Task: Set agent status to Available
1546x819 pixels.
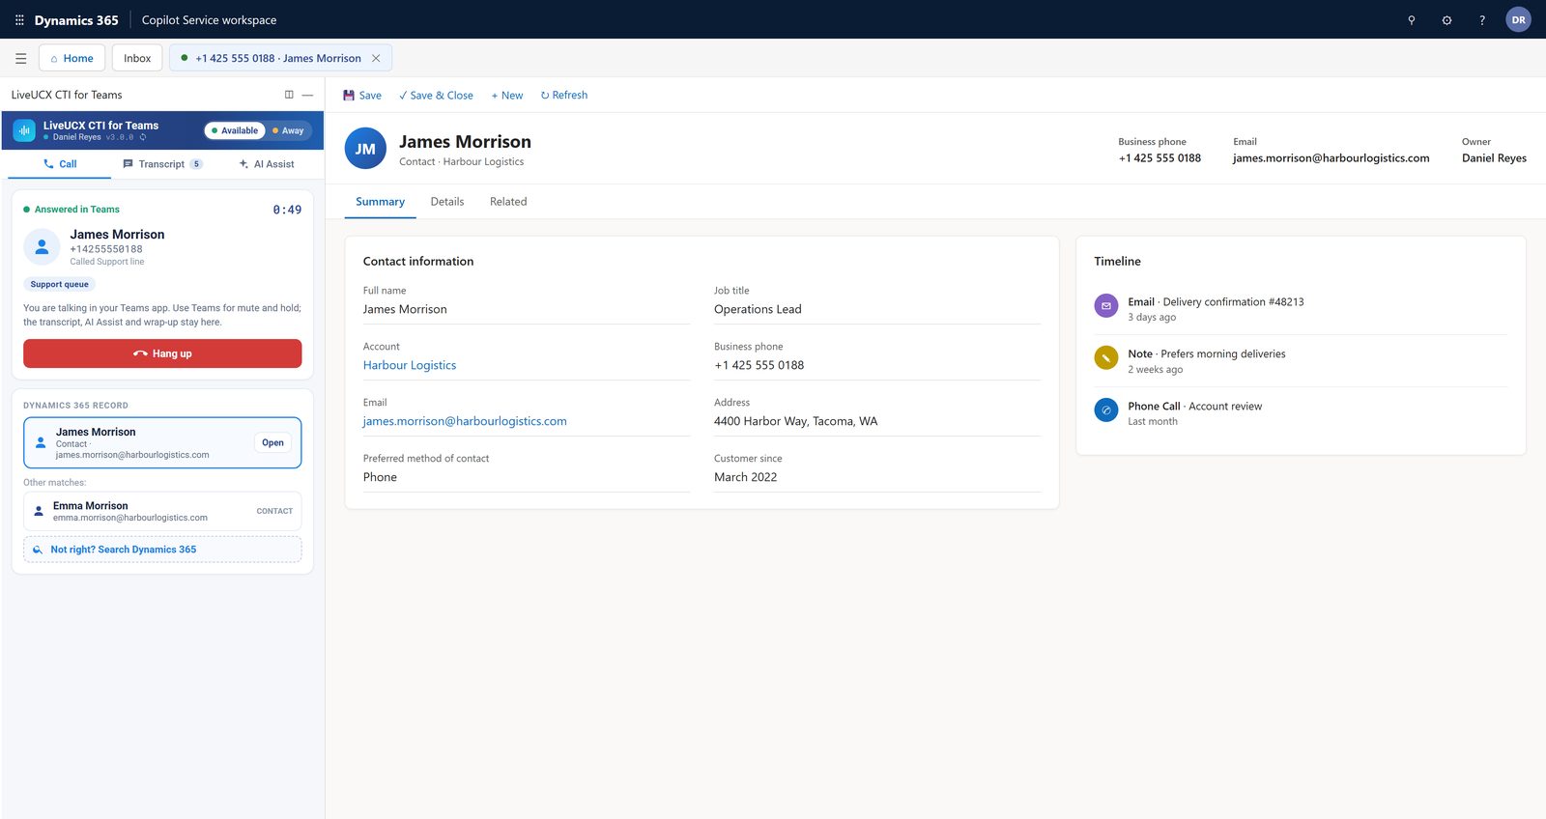Action: 235,130
